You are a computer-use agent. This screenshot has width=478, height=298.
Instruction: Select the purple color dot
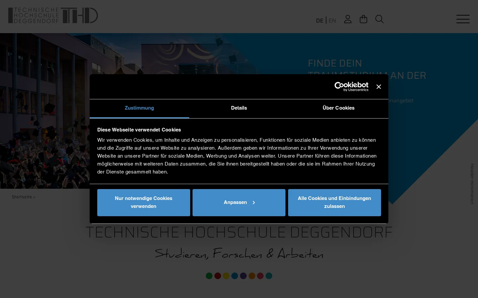(x=243, y=276)
